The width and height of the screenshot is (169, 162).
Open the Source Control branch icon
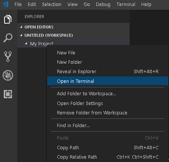(x=8, y=57)
